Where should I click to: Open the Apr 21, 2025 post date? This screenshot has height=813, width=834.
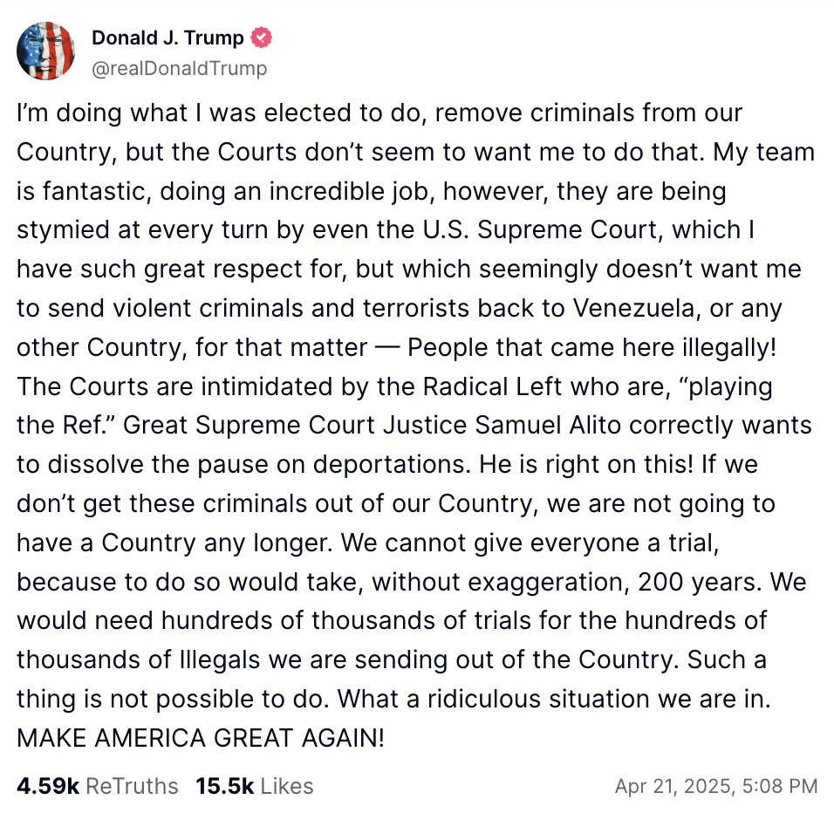(674, 786)
